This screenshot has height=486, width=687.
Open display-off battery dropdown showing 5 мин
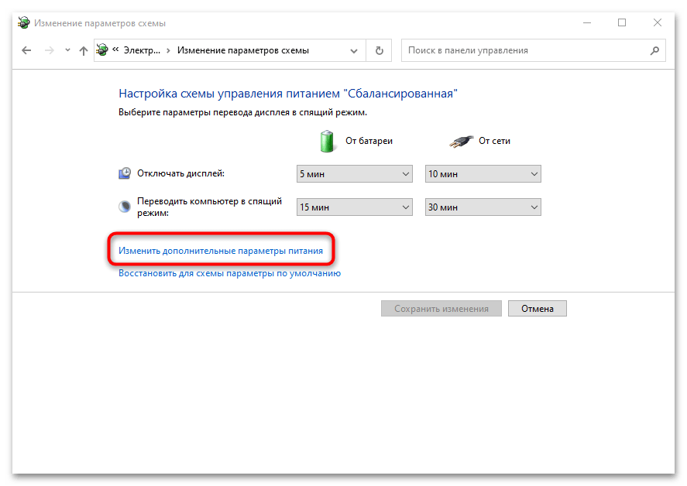coord(354,174)
